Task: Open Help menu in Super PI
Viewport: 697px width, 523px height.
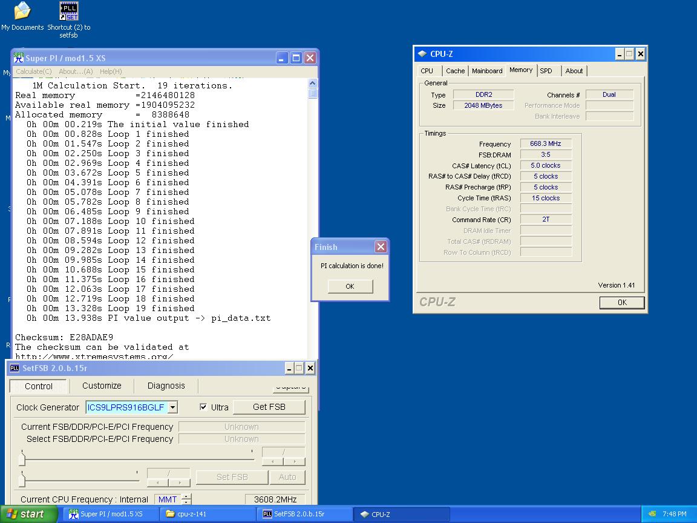Action: 111,71
